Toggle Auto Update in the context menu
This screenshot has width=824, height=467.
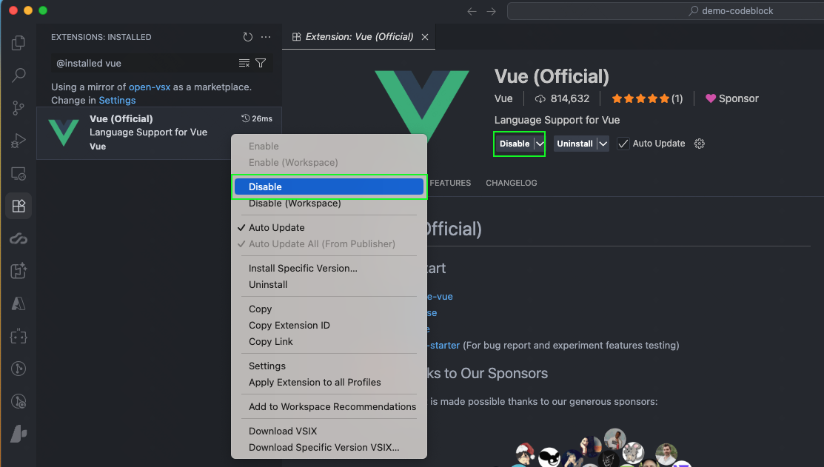click(276, 227)
